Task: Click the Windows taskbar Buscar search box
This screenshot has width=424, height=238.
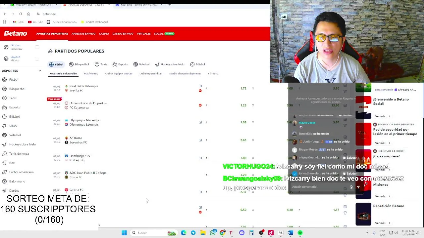Action: coord(154,233)
